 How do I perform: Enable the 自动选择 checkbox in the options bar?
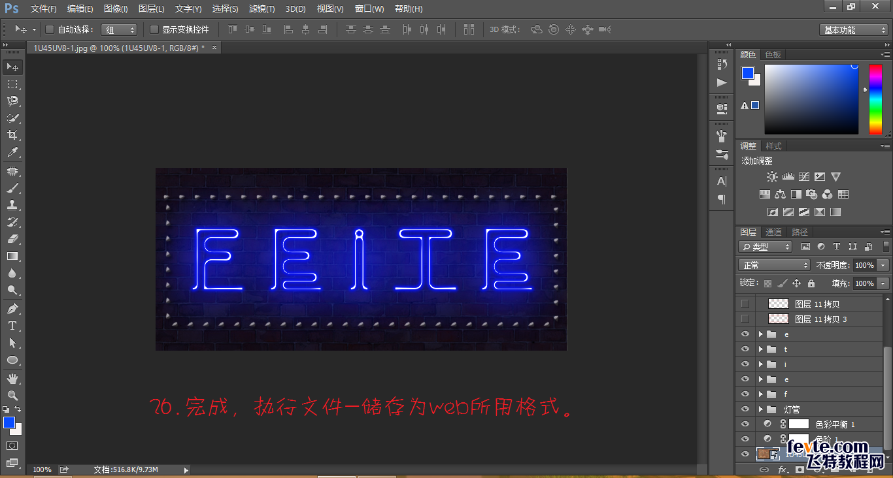49,29
